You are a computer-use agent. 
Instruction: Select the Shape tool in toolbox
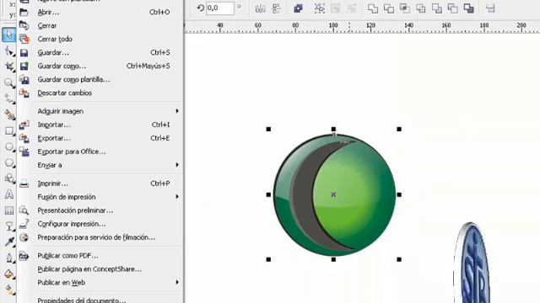tap(9, 51)
